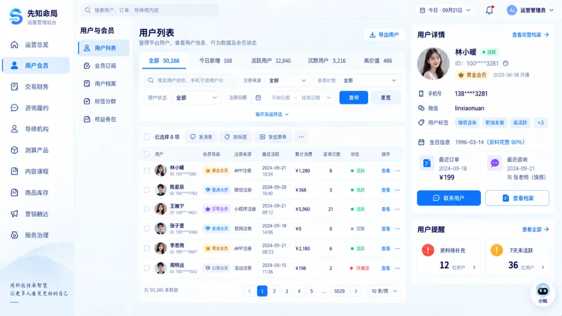Screen dimensions: 562x316
Task: Open the 注册日期 date range picker
Action: tap(294, 98)
